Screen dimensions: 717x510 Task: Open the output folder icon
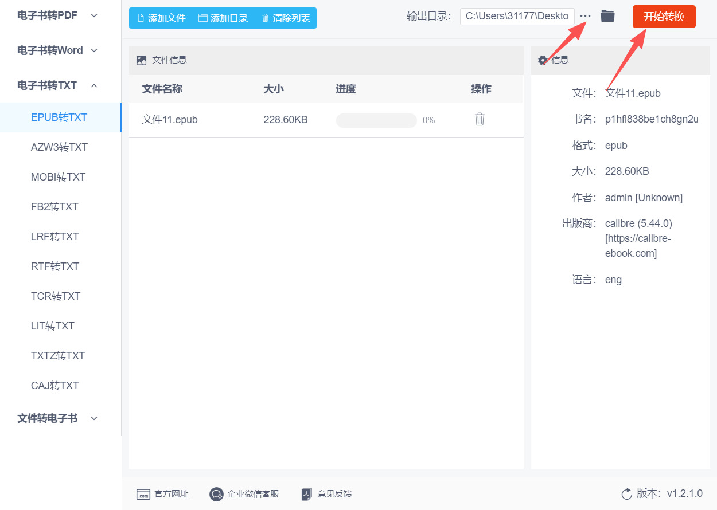coord(607,16)
